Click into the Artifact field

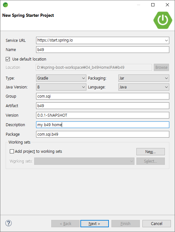coord(103,106)
